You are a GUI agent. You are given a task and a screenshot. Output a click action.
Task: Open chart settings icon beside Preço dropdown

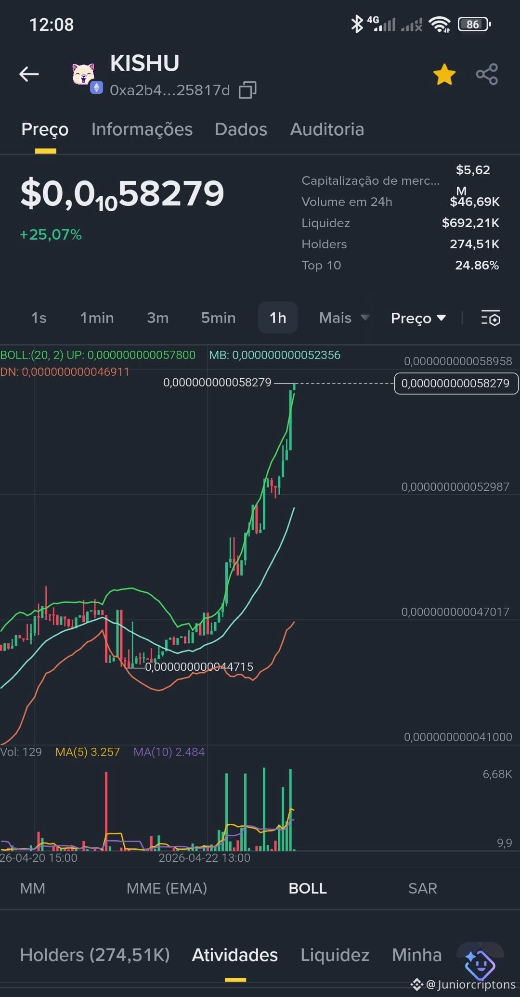[491, 318]
